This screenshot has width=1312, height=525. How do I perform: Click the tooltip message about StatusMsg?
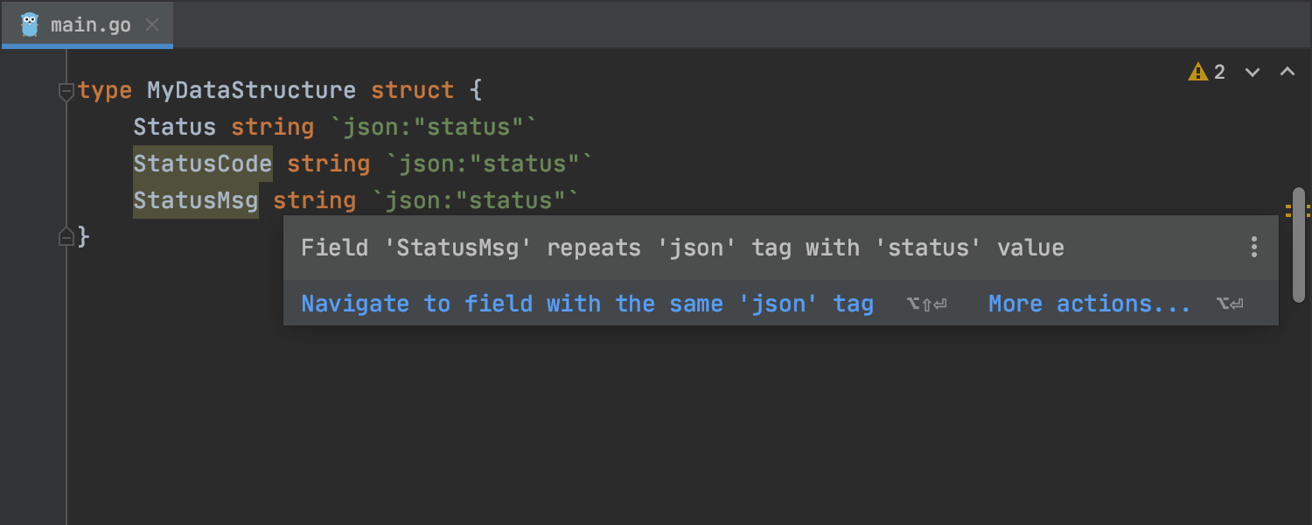[x=682, y=248]
